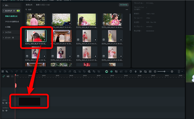This screenshot has height=119, width=194.
Task: Select the scissors Split tool
Action: [26, 71]
